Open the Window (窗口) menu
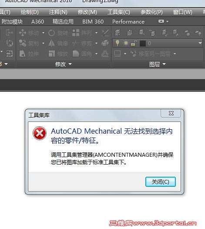 point(182,12)
